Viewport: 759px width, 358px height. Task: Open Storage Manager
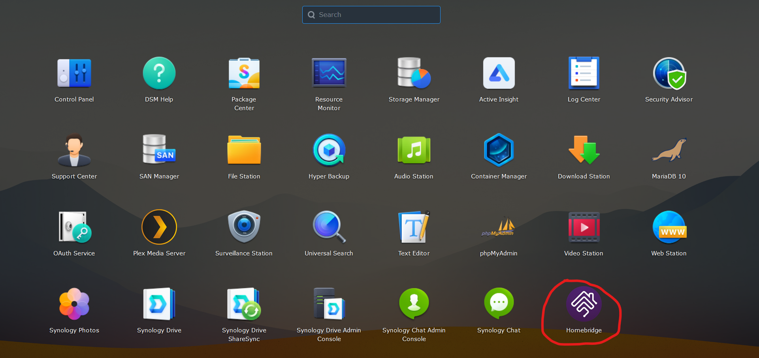[414, 73]
